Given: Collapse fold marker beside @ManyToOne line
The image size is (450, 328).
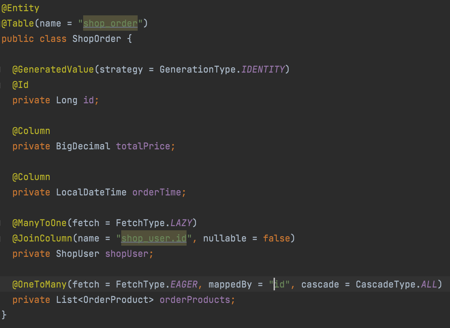Looking at the screenshot, I should coord(1,223).
